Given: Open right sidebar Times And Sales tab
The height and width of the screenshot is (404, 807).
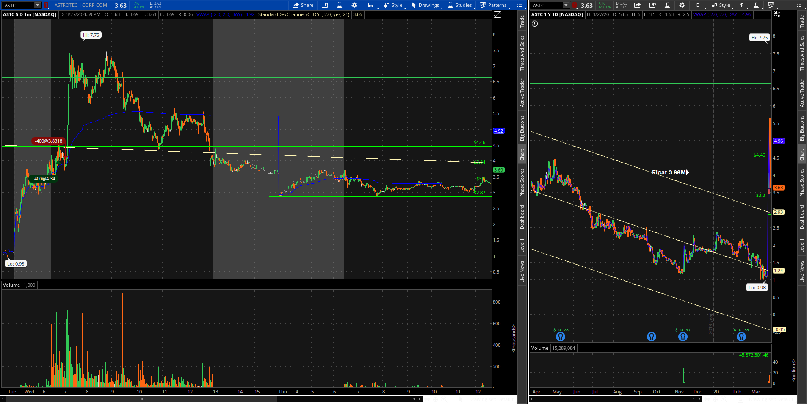Looking at the screenshot, I should point(802,53).
